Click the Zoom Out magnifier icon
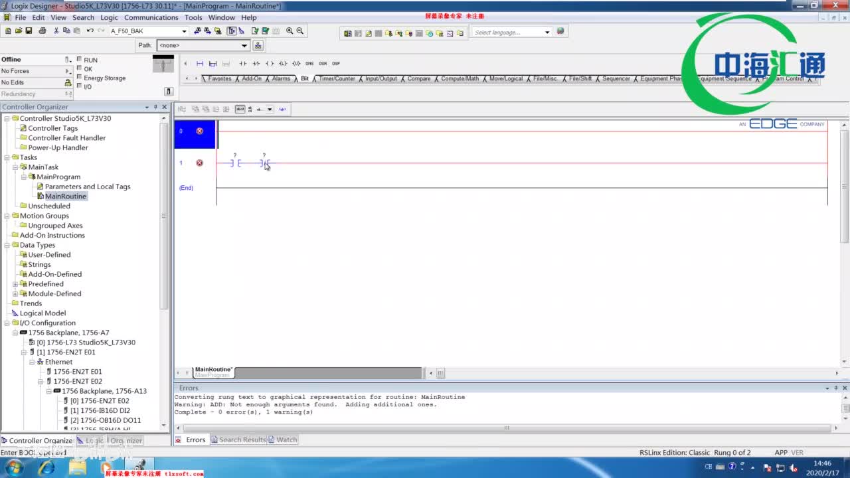The width and height of the screenshot is (850, 478). 300,31
